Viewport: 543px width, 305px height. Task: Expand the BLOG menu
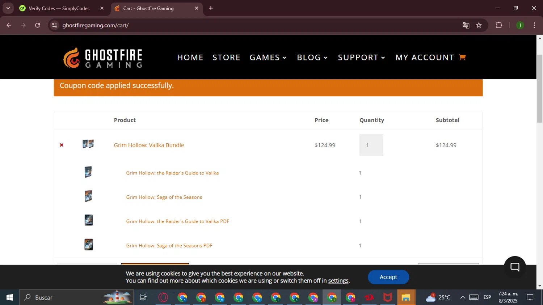[x=312, y=58]
